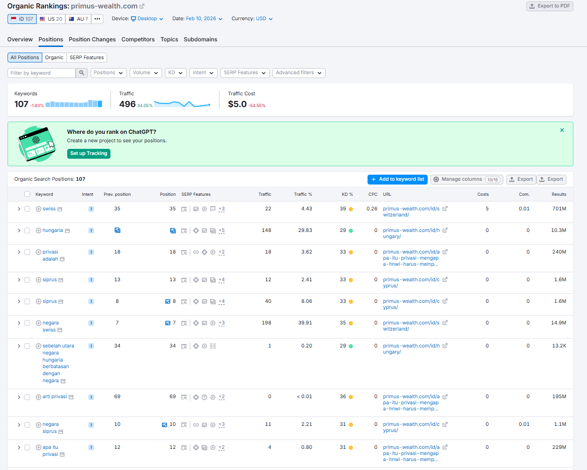Click the Set up Tracking button
This screenshot has height=470, width=587.
pyautogui.click(x=88, y=154)
